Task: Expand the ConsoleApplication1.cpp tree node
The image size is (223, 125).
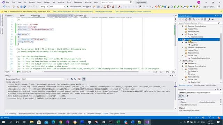Action: [x=185, y=58]
